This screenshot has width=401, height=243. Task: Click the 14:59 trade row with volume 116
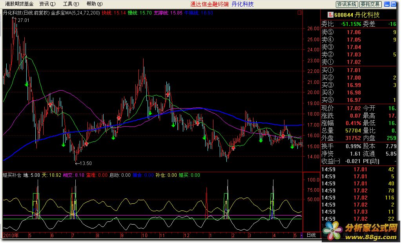359,198
